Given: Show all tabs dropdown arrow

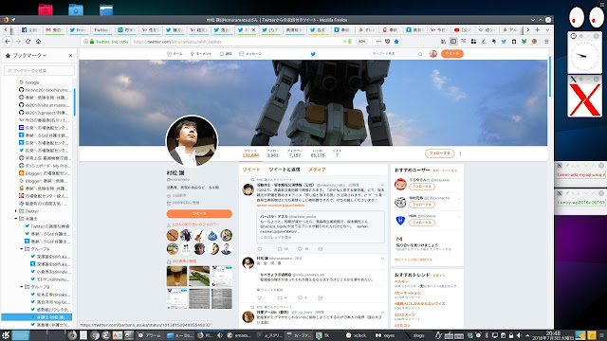Looking at the screenshot, I should pos(547,29).
